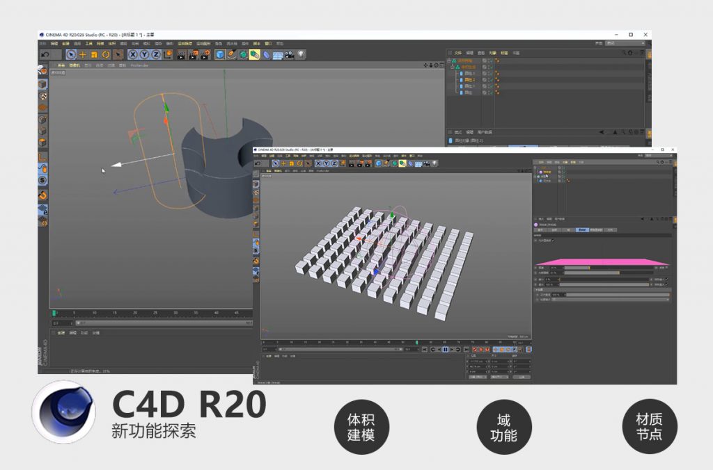Click the 材质节点 circular badge

650,427
